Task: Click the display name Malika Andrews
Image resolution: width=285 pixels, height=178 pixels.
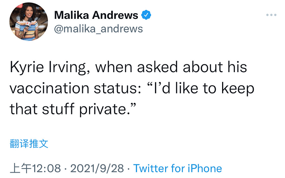Action: click(x=96, y=15)
